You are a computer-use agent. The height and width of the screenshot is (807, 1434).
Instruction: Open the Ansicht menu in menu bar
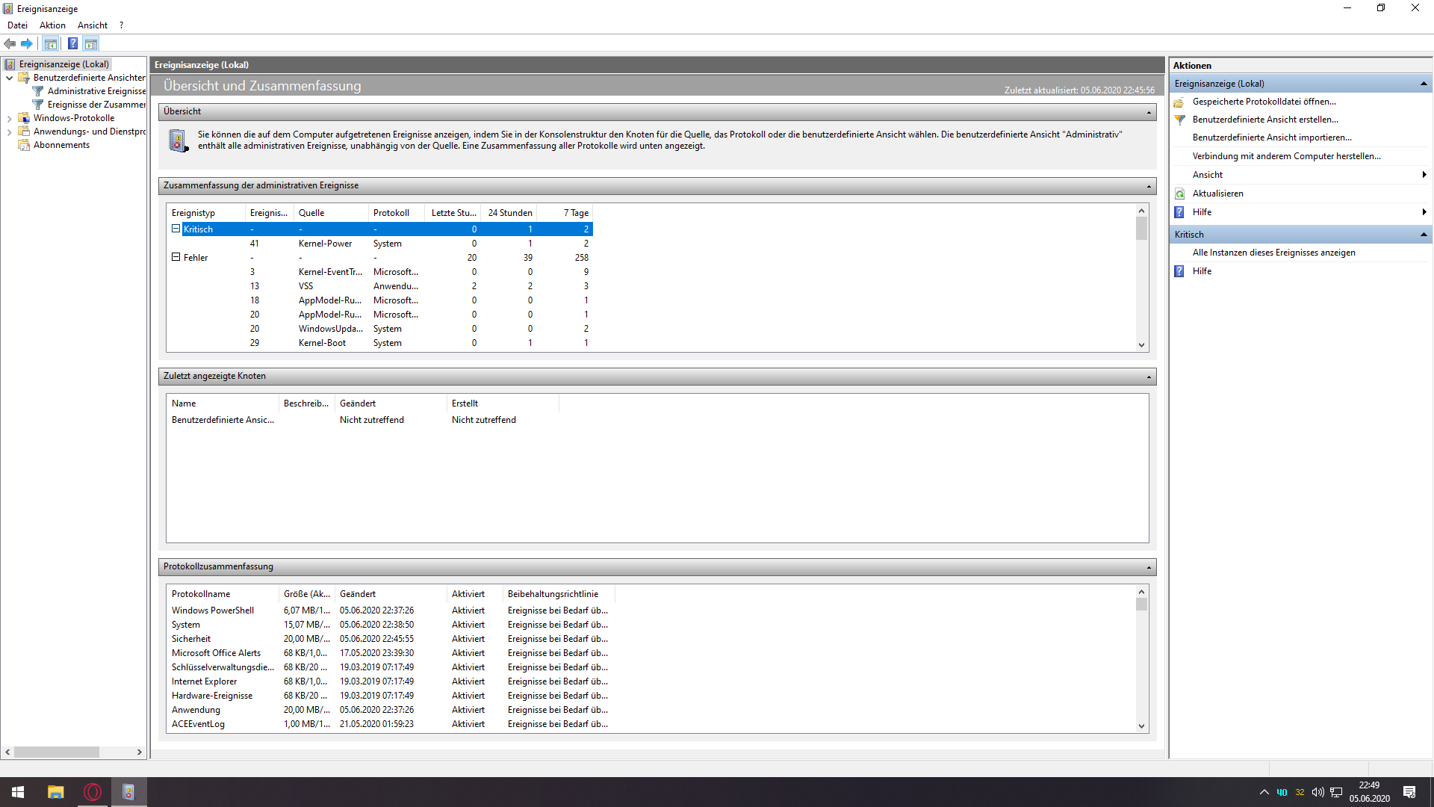[x=93, y=25]
